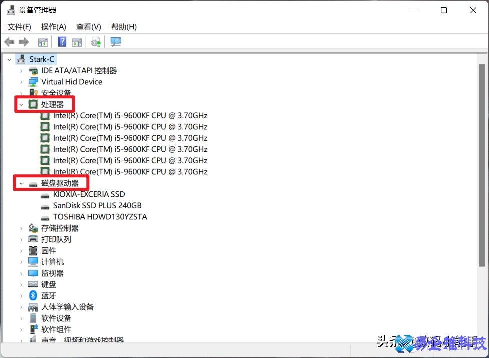
Task: Click Scan for hardware changes icon
Action: click(116, 42)
